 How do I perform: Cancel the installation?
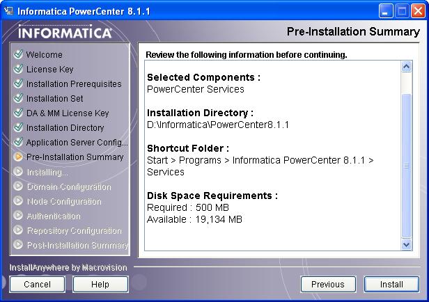(37, 284)
